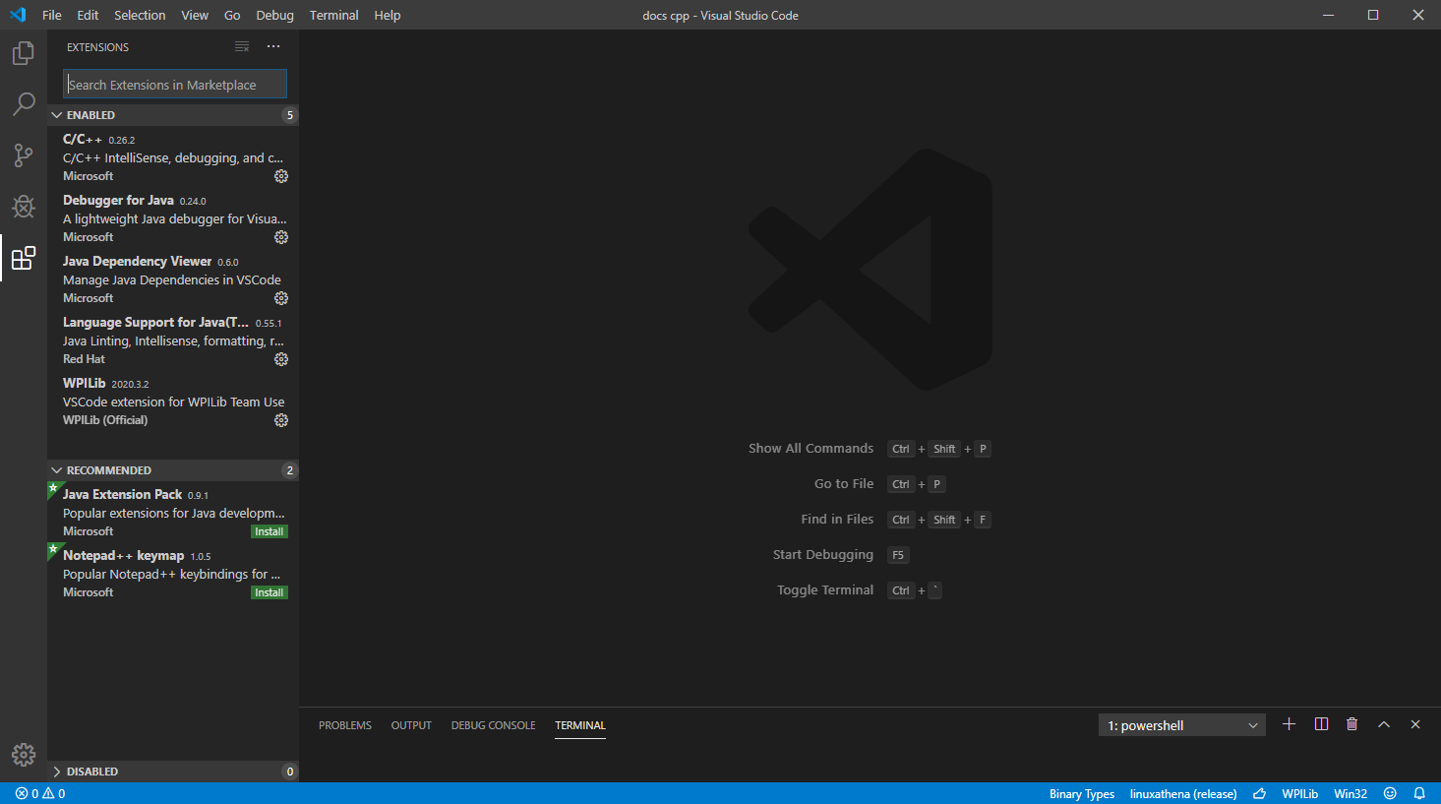Open the Source Control view
1441x804 pixels.
tap(24, 155)
